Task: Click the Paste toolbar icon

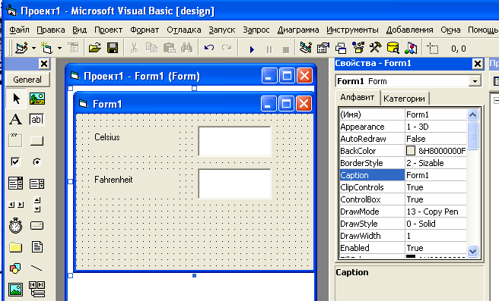Action: [170, 49]
